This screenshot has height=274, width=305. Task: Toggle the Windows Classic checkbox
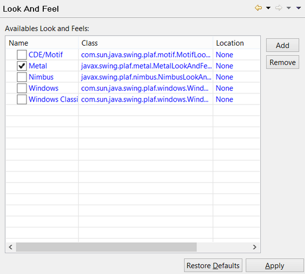22,99
